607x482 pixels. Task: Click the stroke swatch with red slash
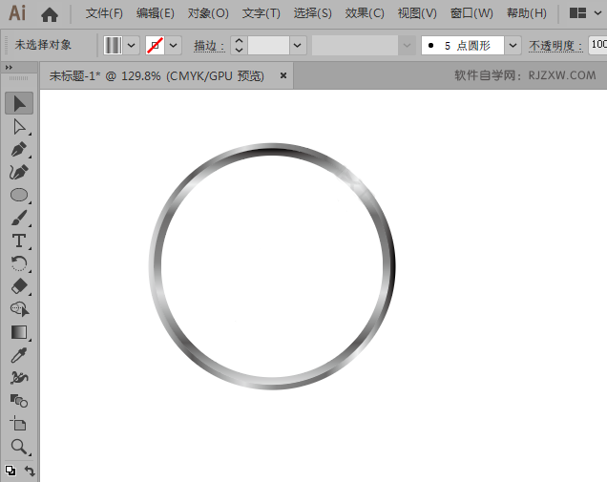pos(155,45)
